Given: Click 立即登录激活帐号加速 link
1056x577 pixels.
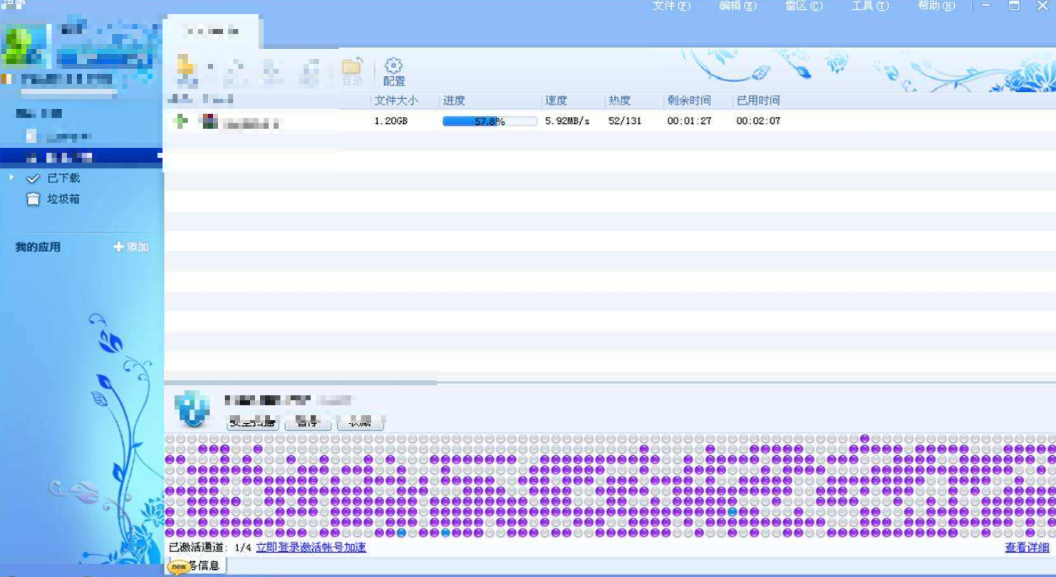Looking at the screenshot, I should click(311, 547).
